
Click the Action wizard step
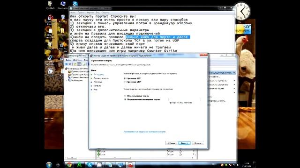pyautogui.click(x=97, y=82)
